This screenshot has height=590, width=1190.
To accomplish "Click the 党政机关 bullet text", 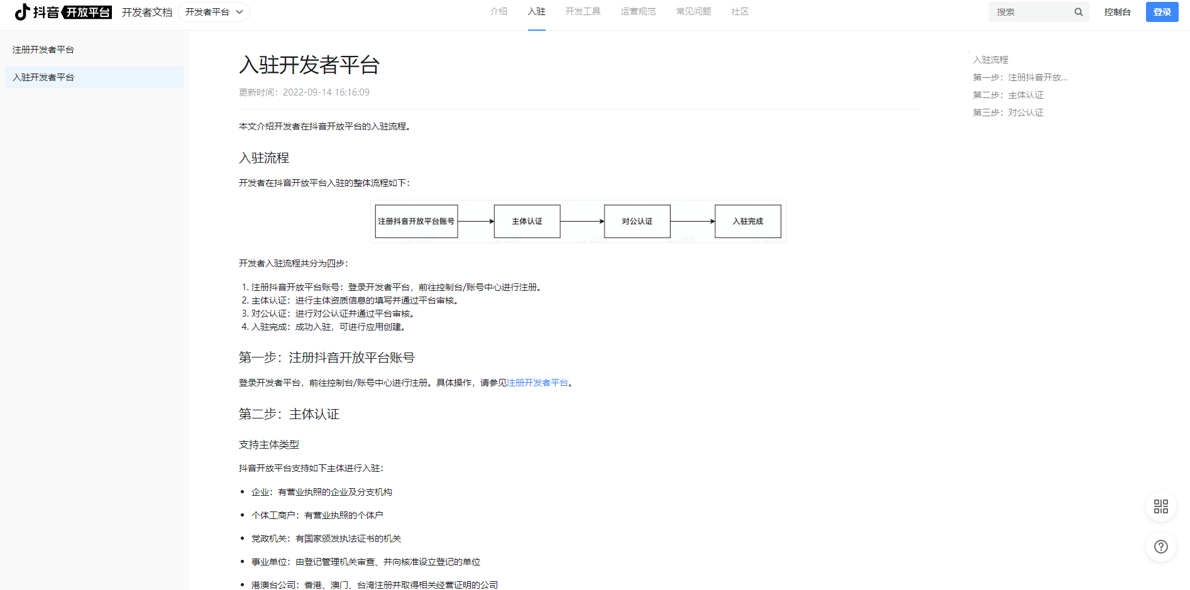I will 326,538.
